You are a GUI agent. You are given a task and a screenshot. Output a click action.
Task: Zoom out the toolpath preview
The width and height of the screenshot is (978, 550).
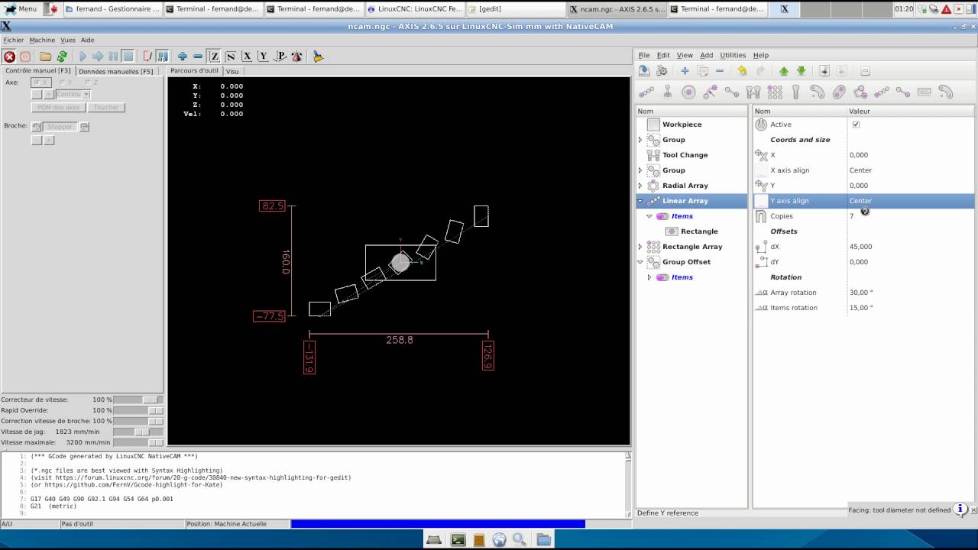click(x=198, y=57)
